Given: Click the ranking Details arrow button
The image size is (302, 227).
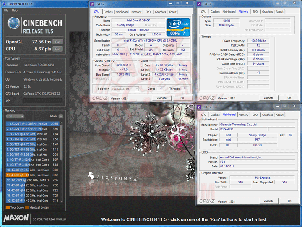Looking at the screenshot, I should (x=61, y=116).
